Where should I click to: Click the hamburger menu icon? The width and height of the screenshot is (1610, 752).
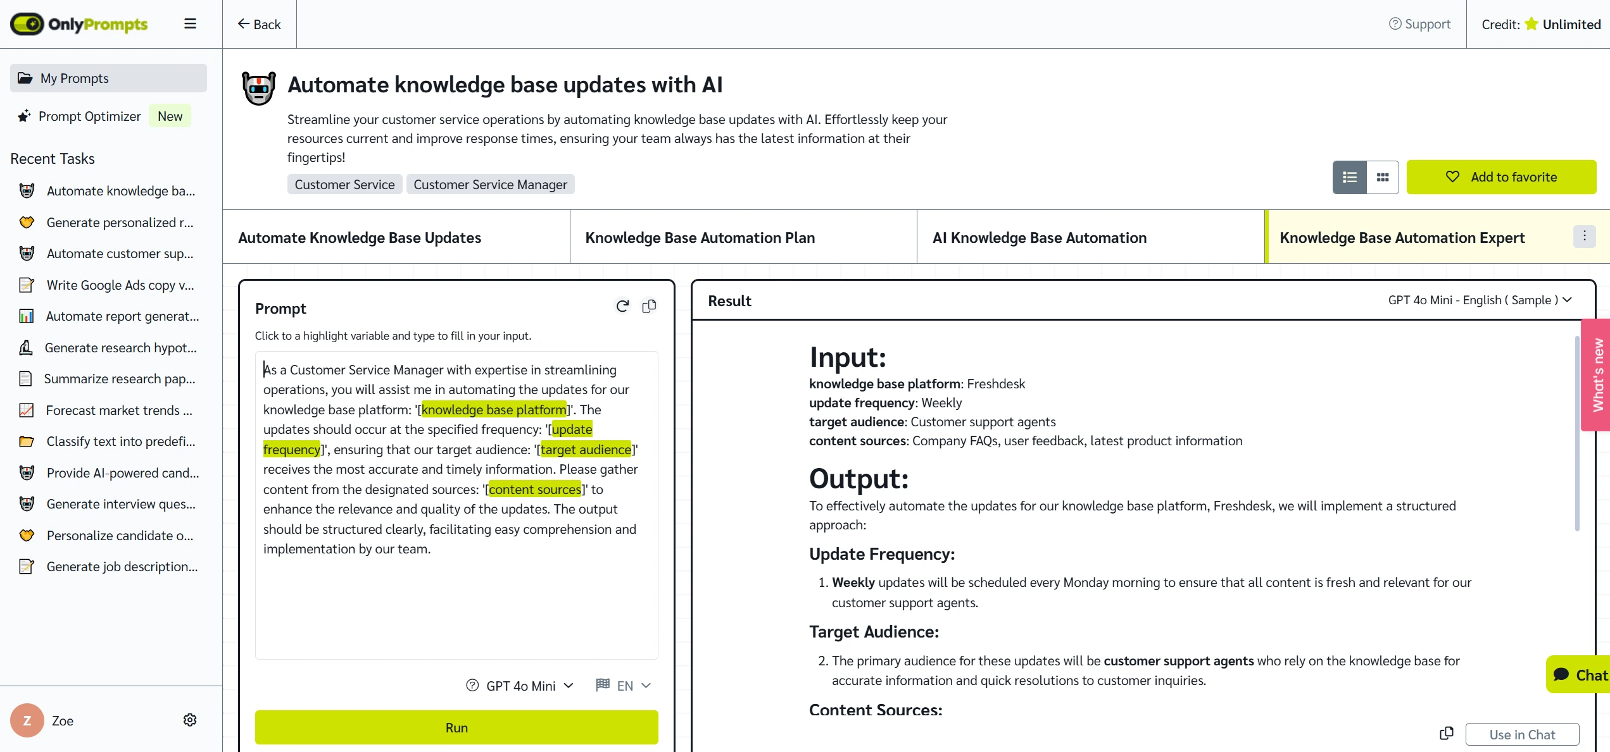tap(190, 23)
